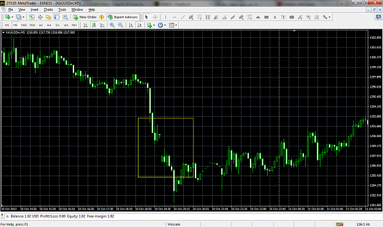Open the Data Window crosshair-box icon
This screenshot has width=383, height=227.
[x=40, y=17]
